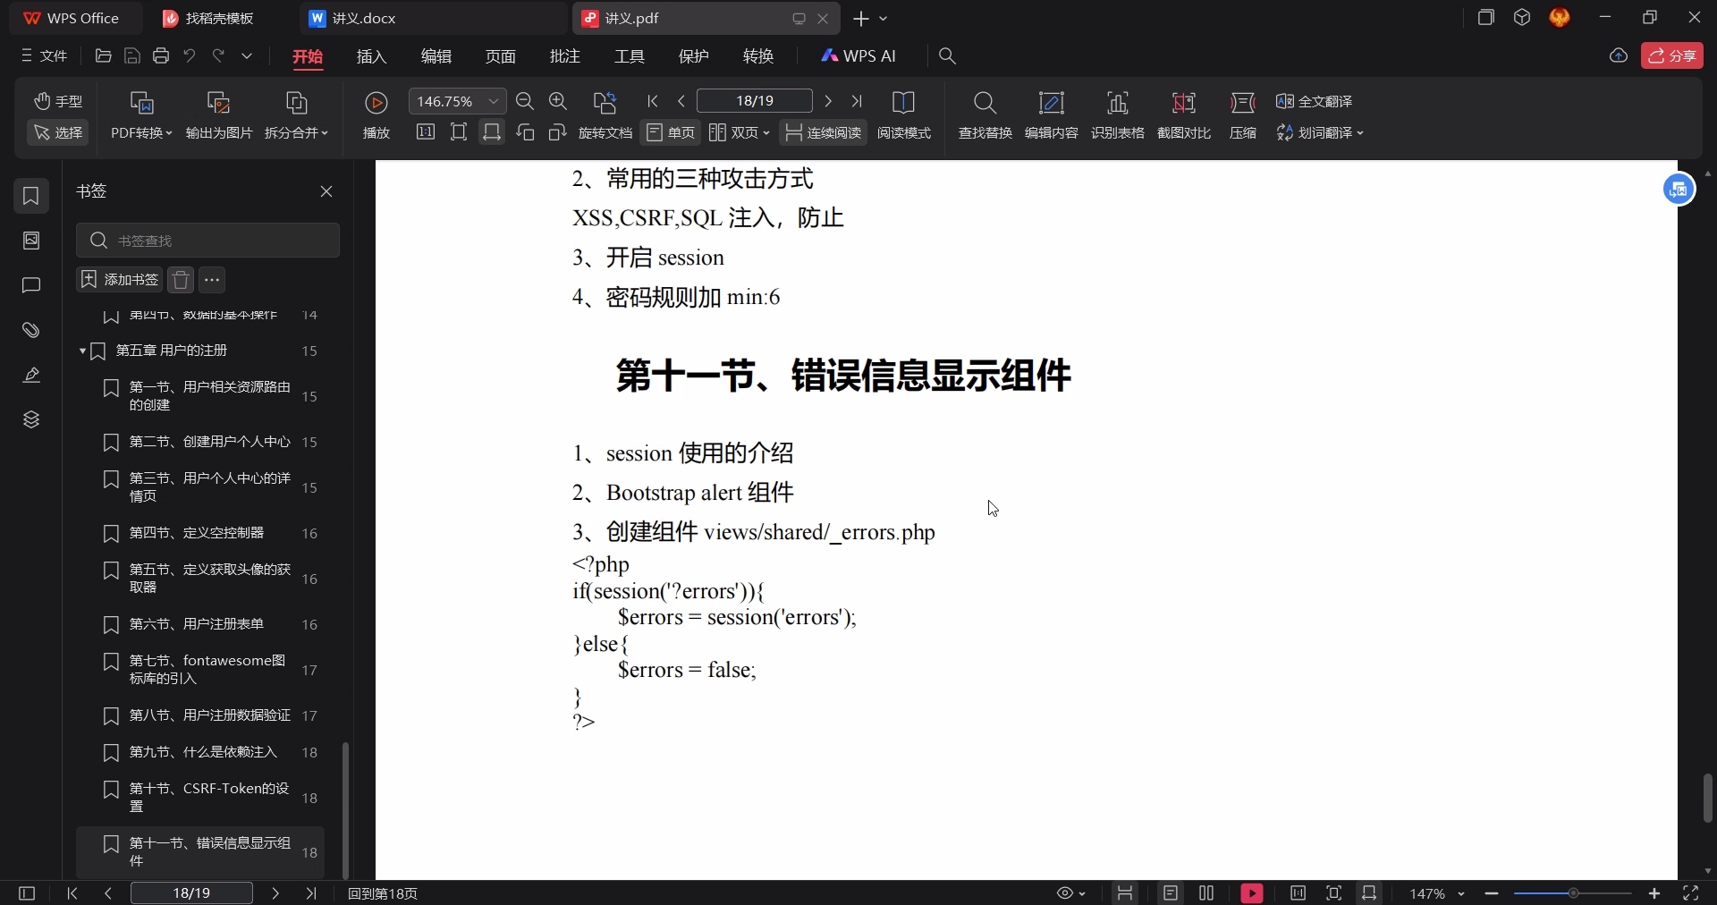The width and height of the screenshot is (1717, 905).
Task: Activate the 查找替换 find and replace tool
Action: pyautogui.click(x=984, y=114)
